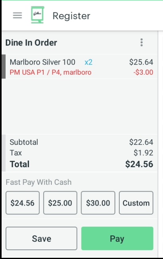The image size is (163, 259).
Task: Click the -$3.00 discount amount
Action: pos(143,72)
